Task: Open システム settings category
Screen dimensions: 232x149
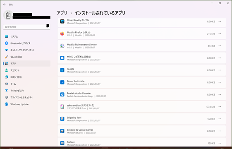Action: pos(27,36)
